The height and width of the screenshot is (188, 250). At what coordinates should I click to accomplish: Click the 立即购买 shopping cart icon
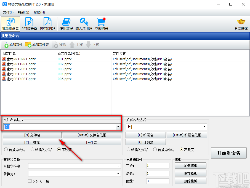(x=101, y=24)
